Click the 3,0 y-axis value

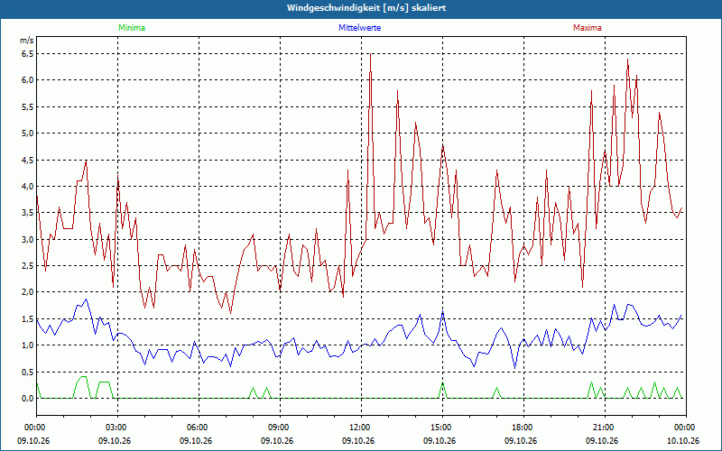(x=28, y=239)
